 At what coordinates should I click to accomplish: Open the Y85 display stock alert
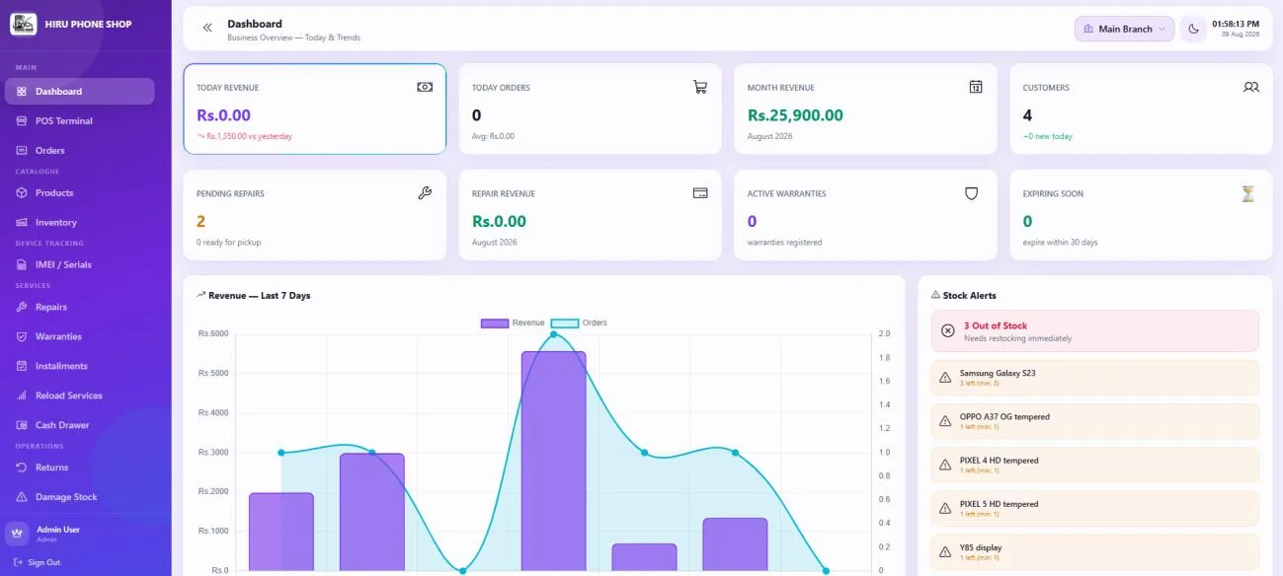(x=1094, y=551)
